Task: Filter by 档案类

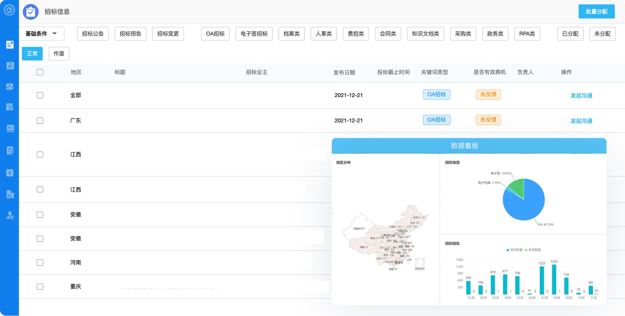Action: point(291,34)
